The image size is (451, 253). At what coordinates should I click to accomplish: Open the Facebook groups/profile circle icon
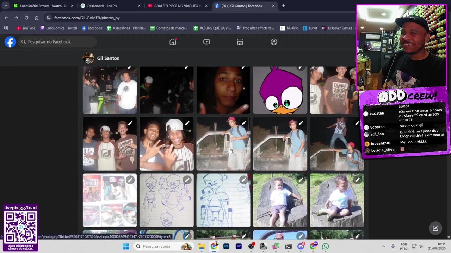pyautogui.click(x=274, y=42)
